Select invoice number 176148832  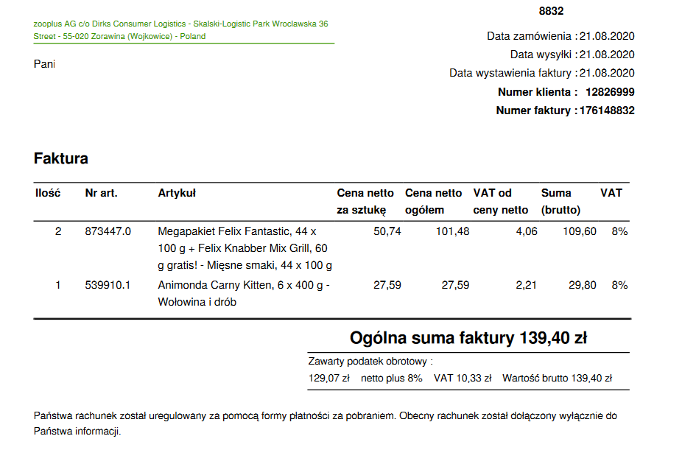(607, 110)
